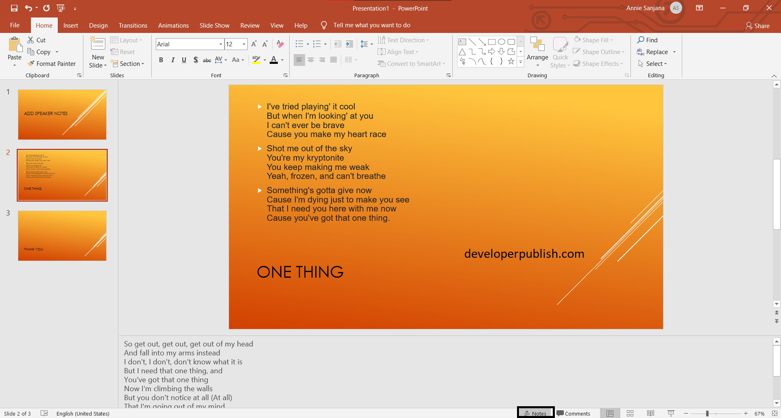This screenshot has width=781, height=418.
Task: Open the Font name dropdown
Action: click(x=221, y=44)
